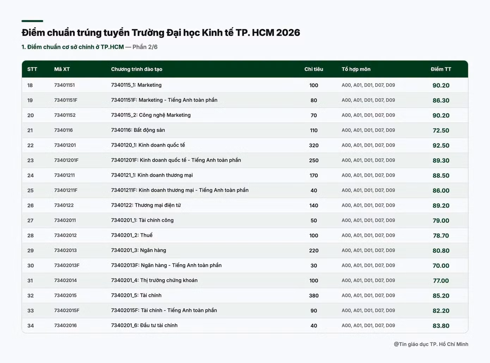Select the 7340115_1: Marketing row
490x363 pixels.
[245, 85]
